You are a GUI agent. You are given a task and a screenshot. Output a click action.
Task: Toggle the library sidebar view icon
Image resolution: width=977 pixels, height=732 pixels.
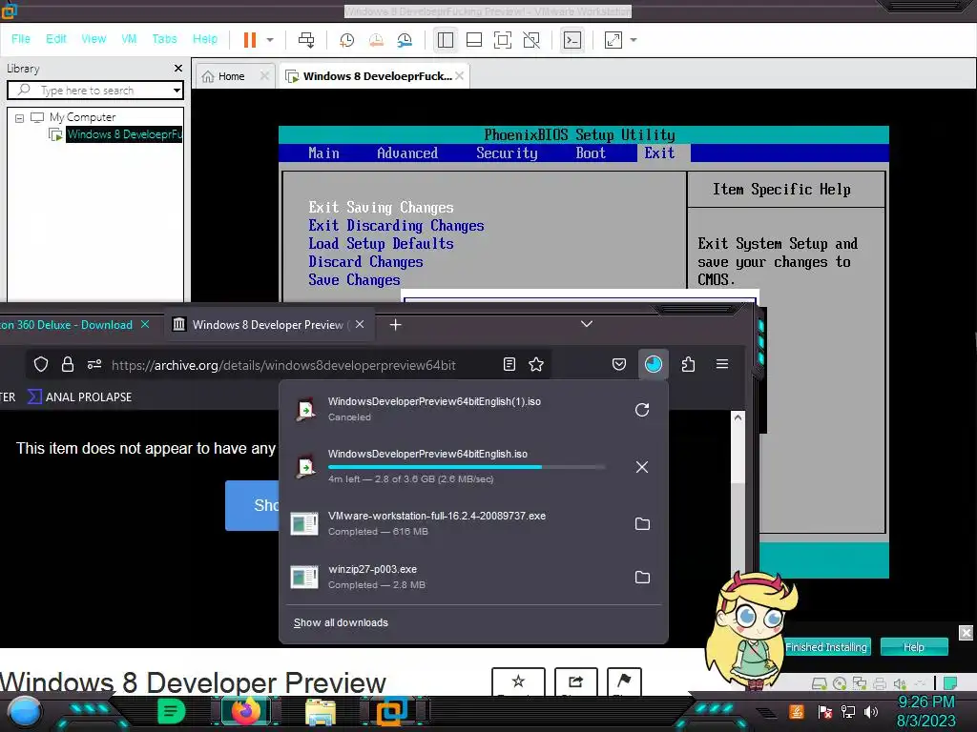pyautogui.click(x=446, y=40)
